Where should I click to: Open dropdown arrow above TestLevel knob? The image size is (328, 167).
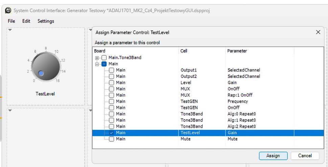pos(10,31)
